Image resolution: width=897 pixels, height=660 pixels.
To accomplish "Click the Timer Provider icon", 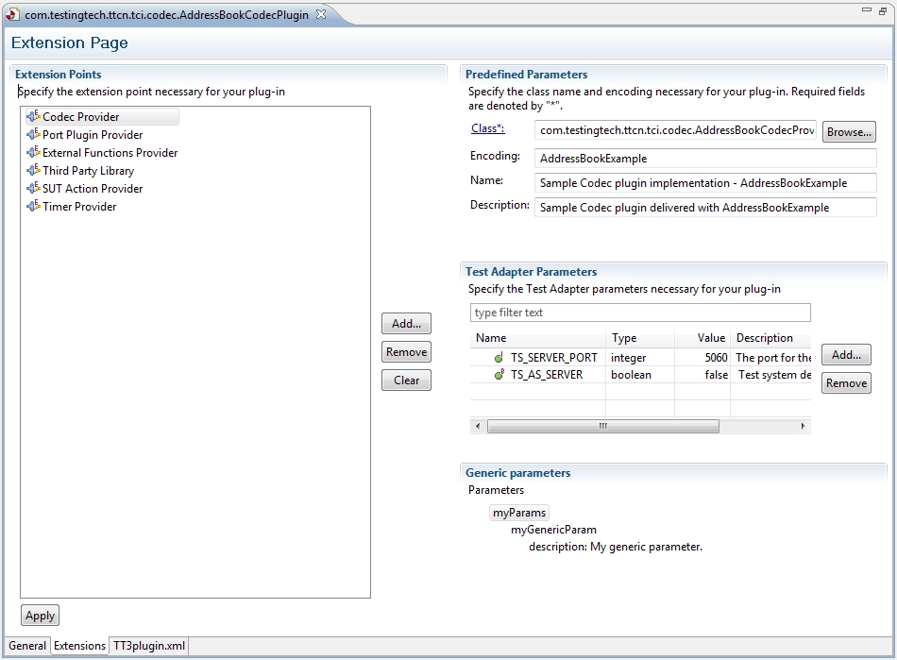I will [33, 207].
